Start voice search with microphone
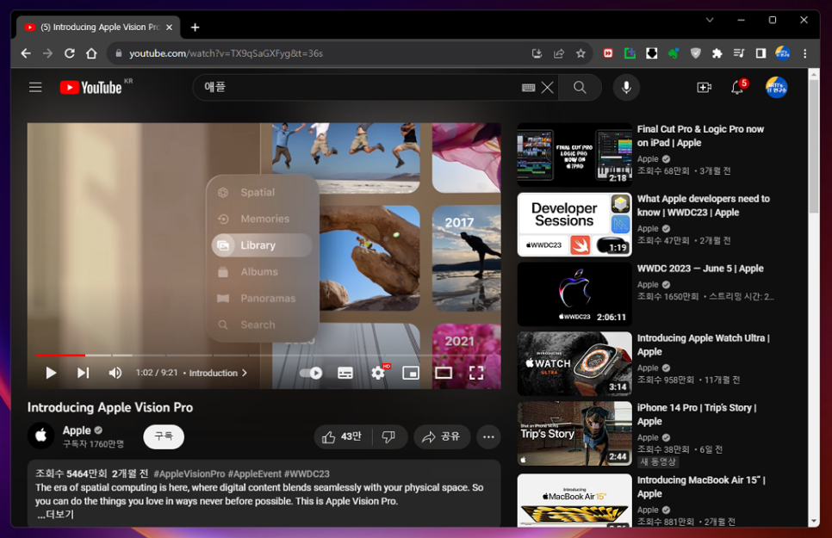This screenshot has height=538, width=832. (626, 87)
